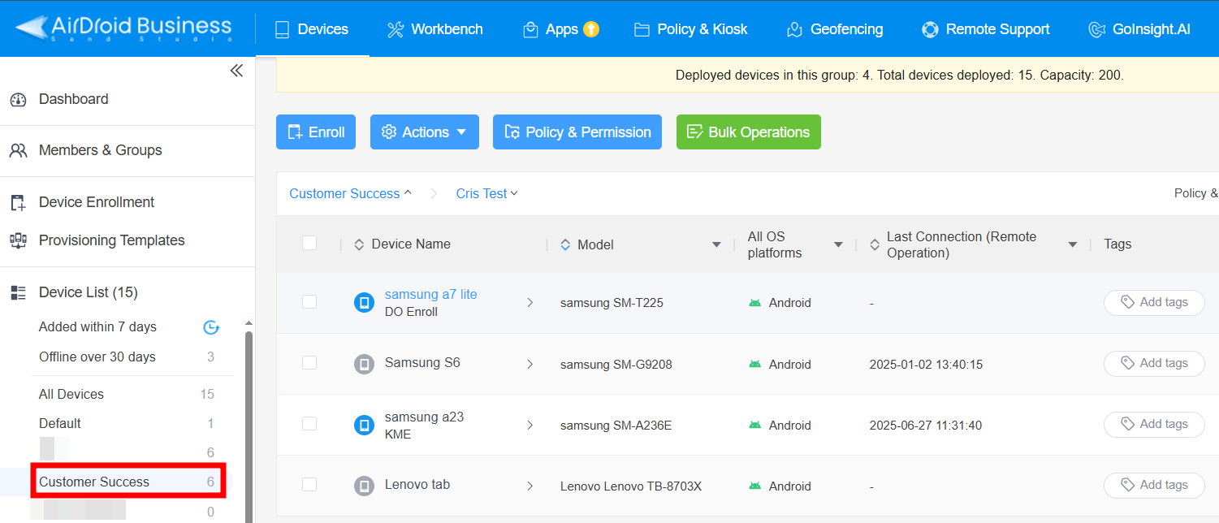Click the Dashboard gauge icon

pos(18,100)
